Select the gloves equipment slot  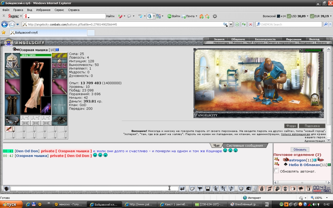[x=60, y=74]
